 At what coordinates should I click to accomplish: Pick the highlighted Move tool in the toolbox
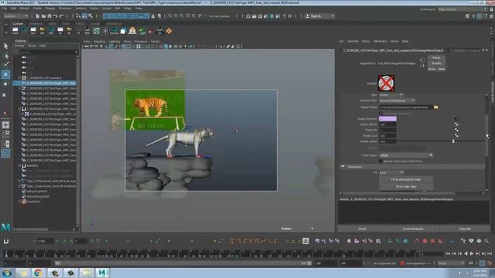pos(5,74)
